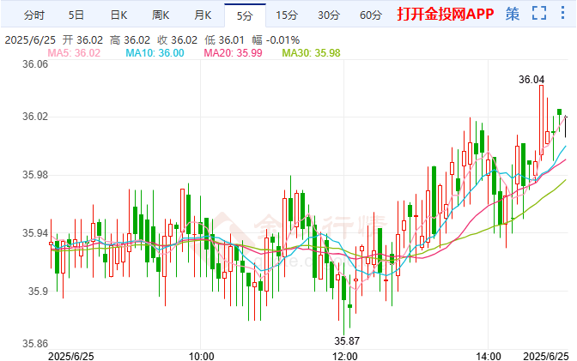
Task: Click the 开 36.02 opening price text
Action: pyautogui.click(x=82, y=39)
